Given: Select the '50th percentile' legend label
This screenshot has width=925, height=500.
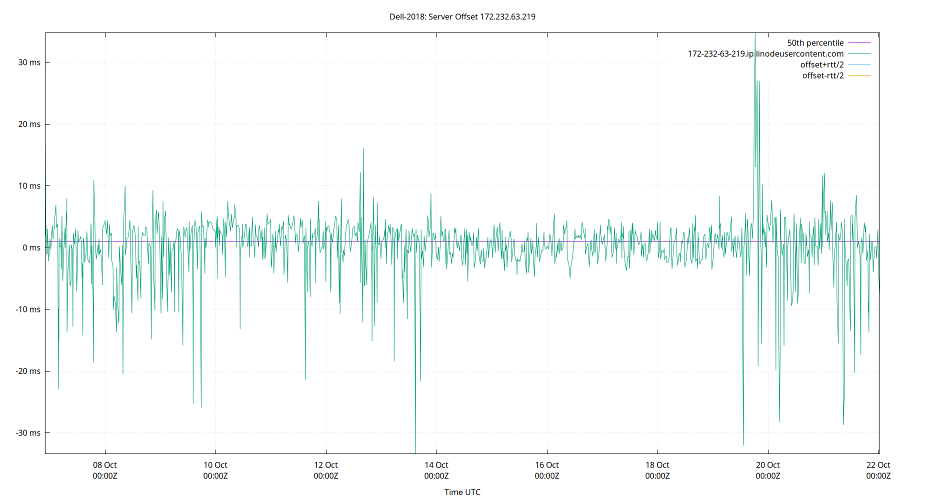Looking at the screenshot, I should pyautogui.click(x=815, y=43).
